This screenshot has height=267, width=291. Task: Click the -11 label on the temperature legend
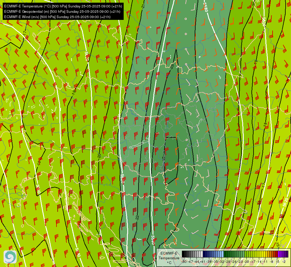265,262
